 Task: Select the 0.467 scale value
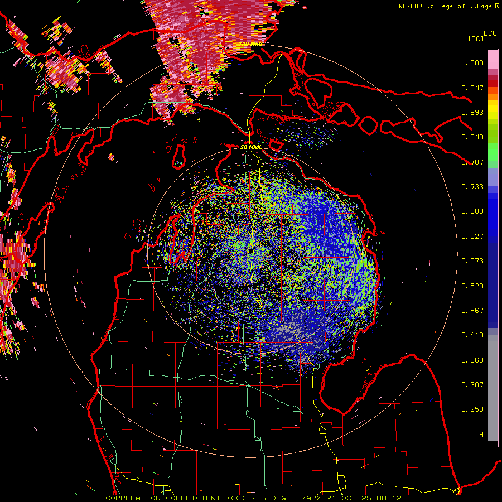pyautogui.click(x=472, y=311)
